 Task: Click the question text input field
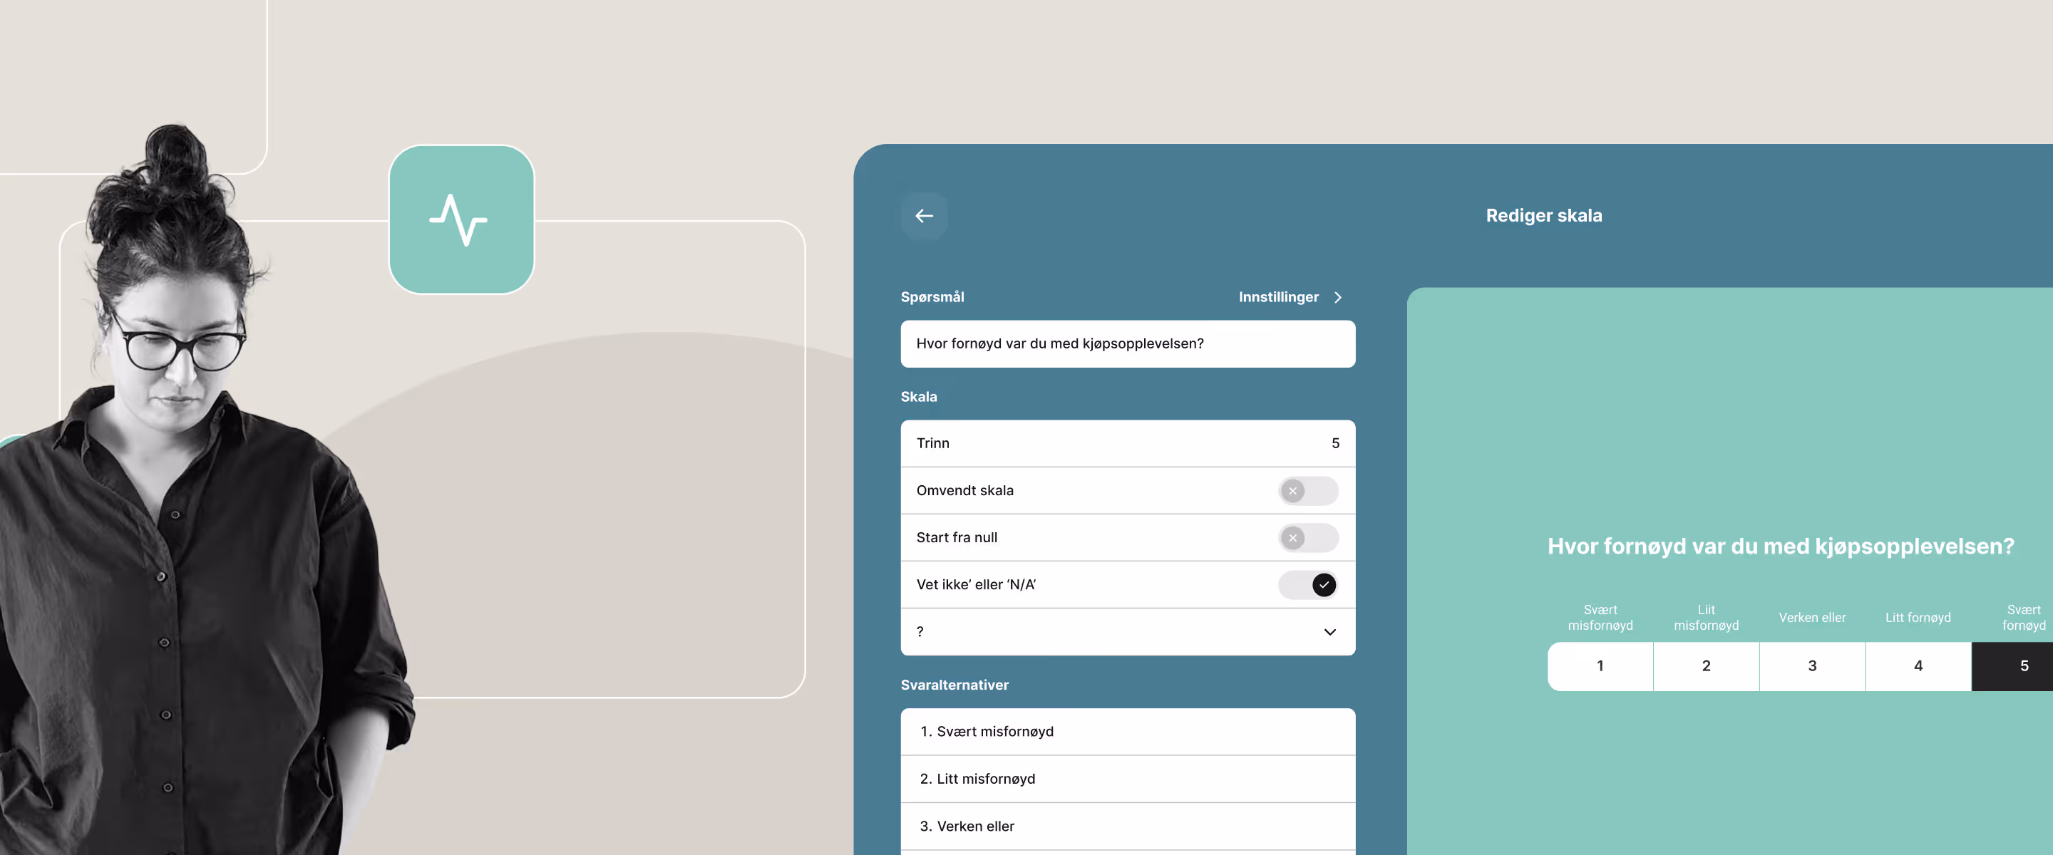coord(1128,343)
